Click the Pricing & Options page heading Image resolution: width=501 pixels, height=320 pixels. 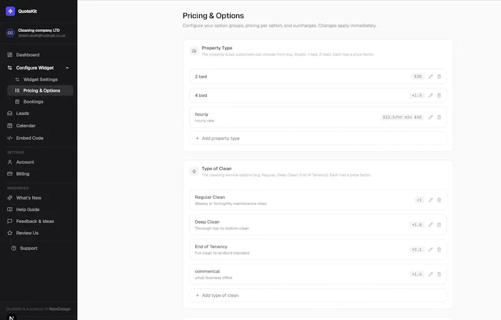pos(213,16)
